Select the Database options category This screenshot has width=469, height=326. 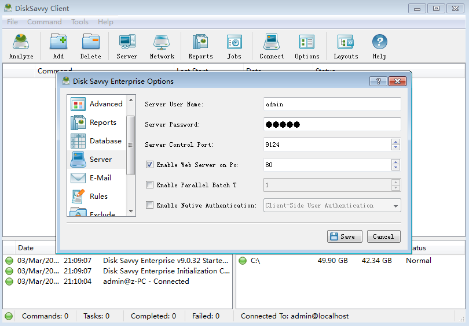pyautogui.click(x=97, y=141)
